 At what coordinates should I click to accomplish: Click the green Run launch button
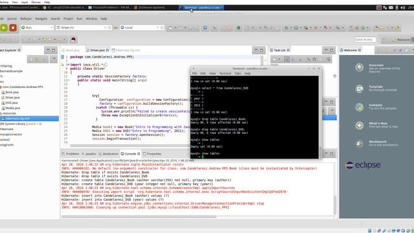coord(4,27)
